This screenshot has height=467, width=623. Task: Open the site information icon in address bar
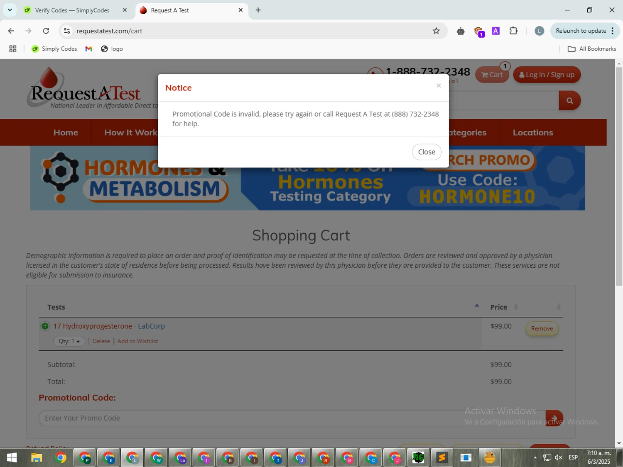click(67, 31)
